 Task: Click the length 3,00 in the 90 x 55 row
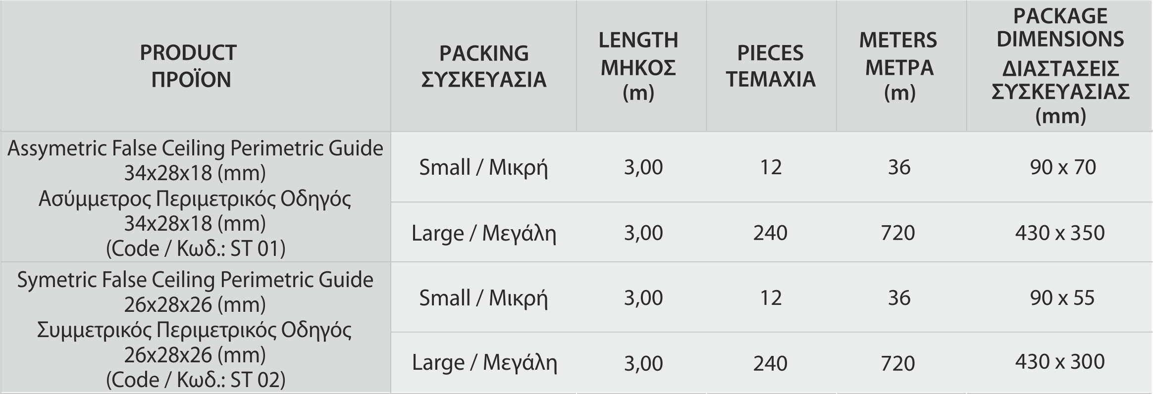pyautogui.click(x=643, y=298)
